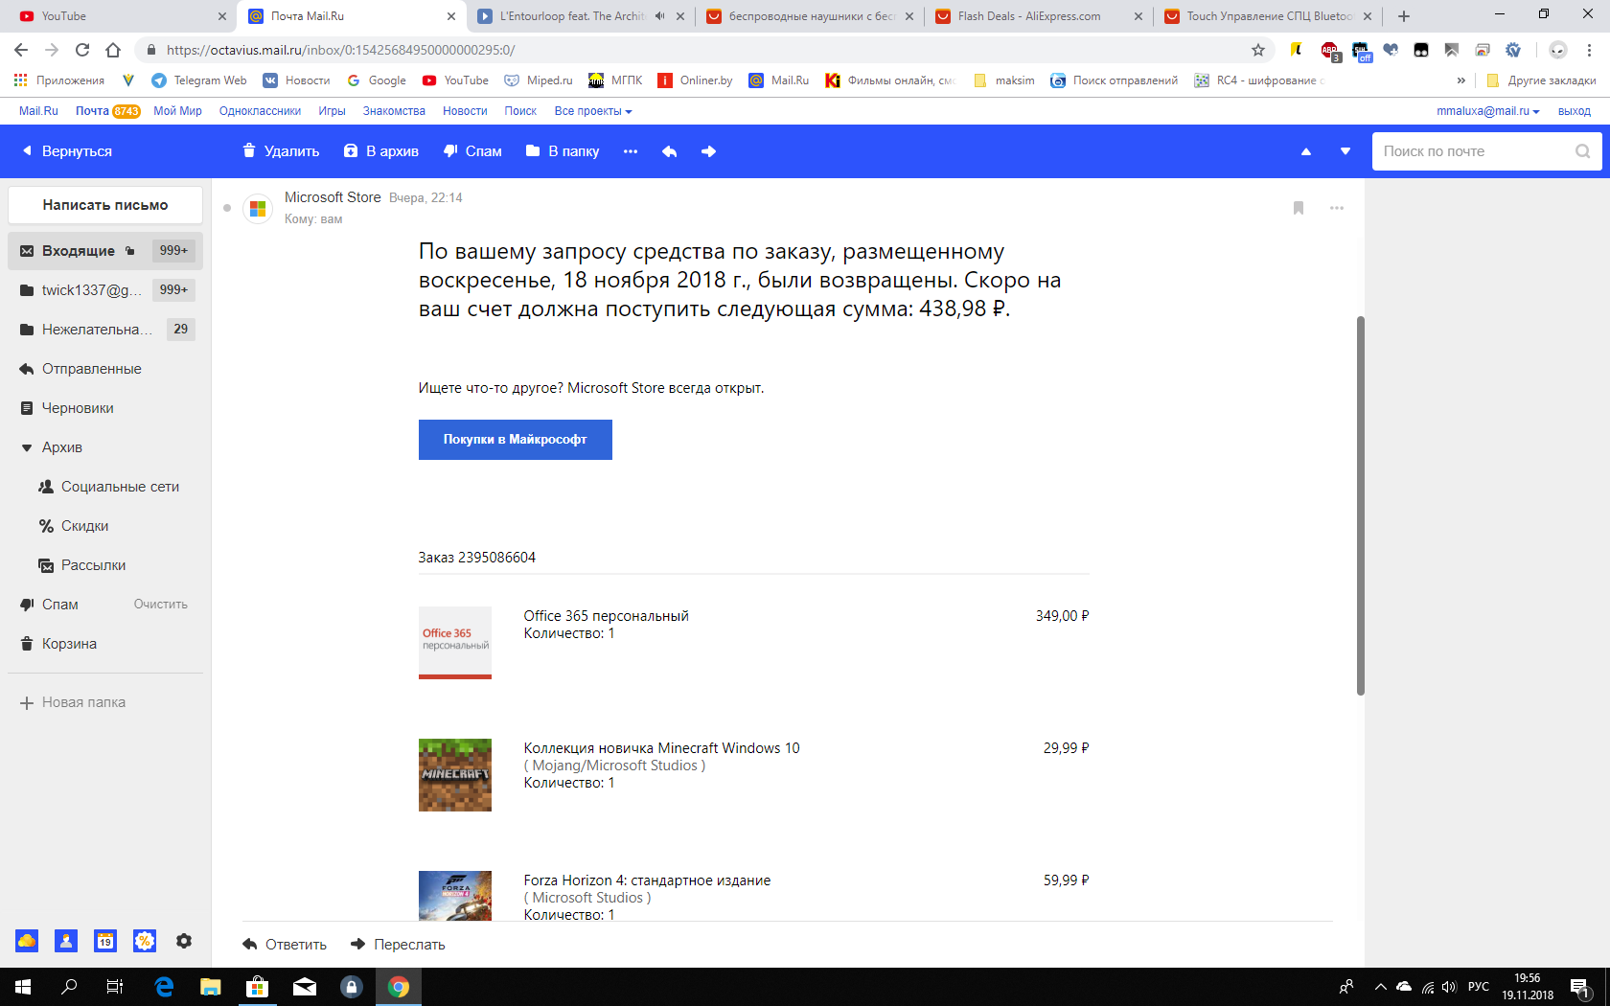The width and height of the screenshot is (1610, 1006).
Task: Click the Microsoft Store sender avatar
Action: (x=258, y=208)
